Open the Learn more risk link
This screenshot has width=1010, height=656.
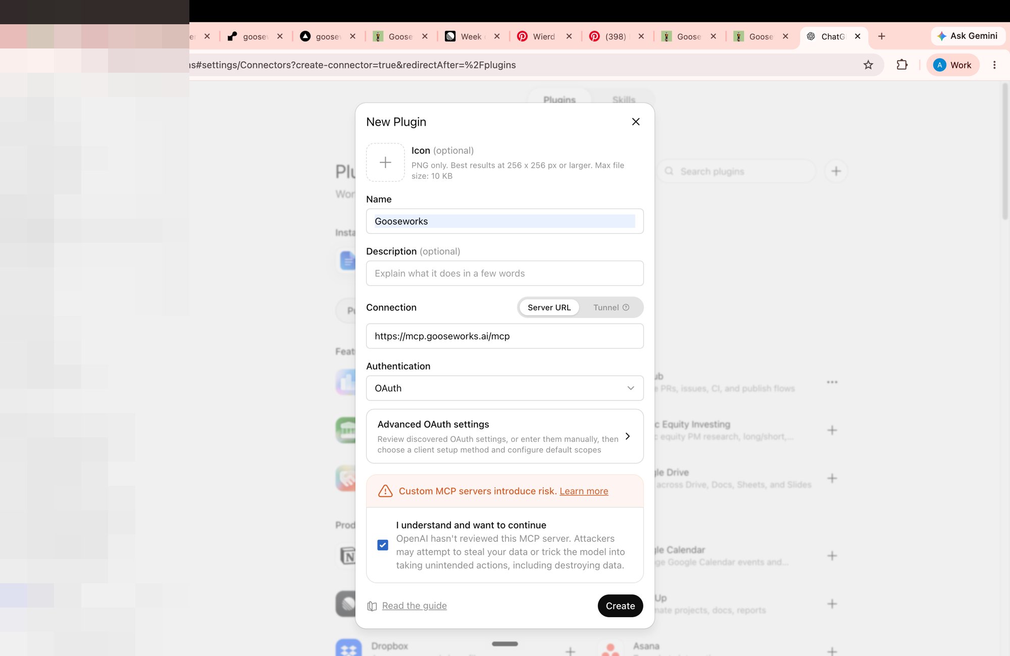pos(584,491)
